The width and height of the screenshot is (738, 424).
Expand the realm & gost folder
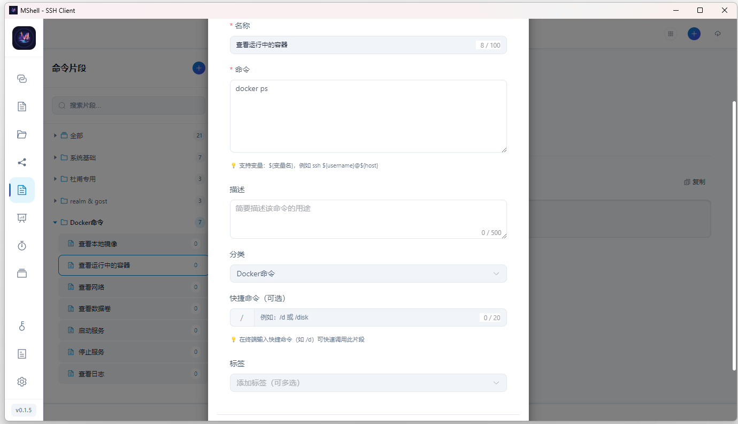click(x=55, y=201)
